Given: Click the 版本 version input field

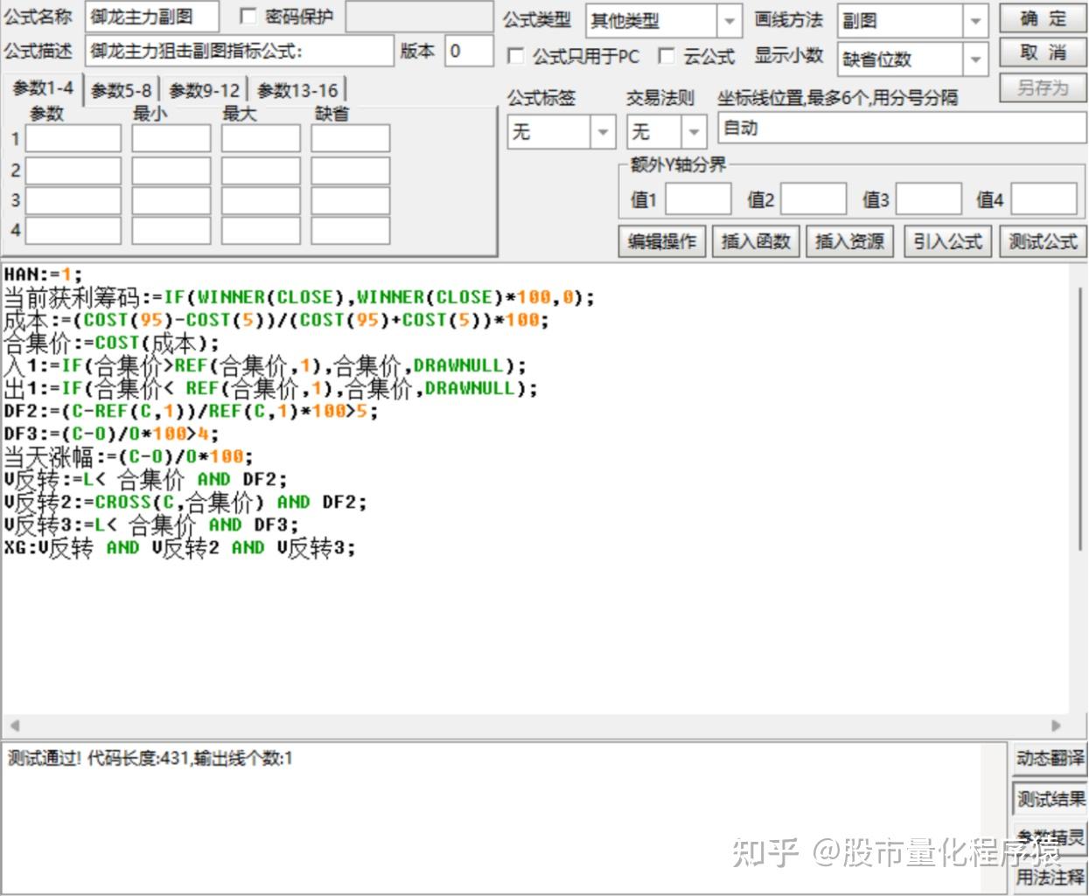Looking at the screenshot, I should (469, 51).
